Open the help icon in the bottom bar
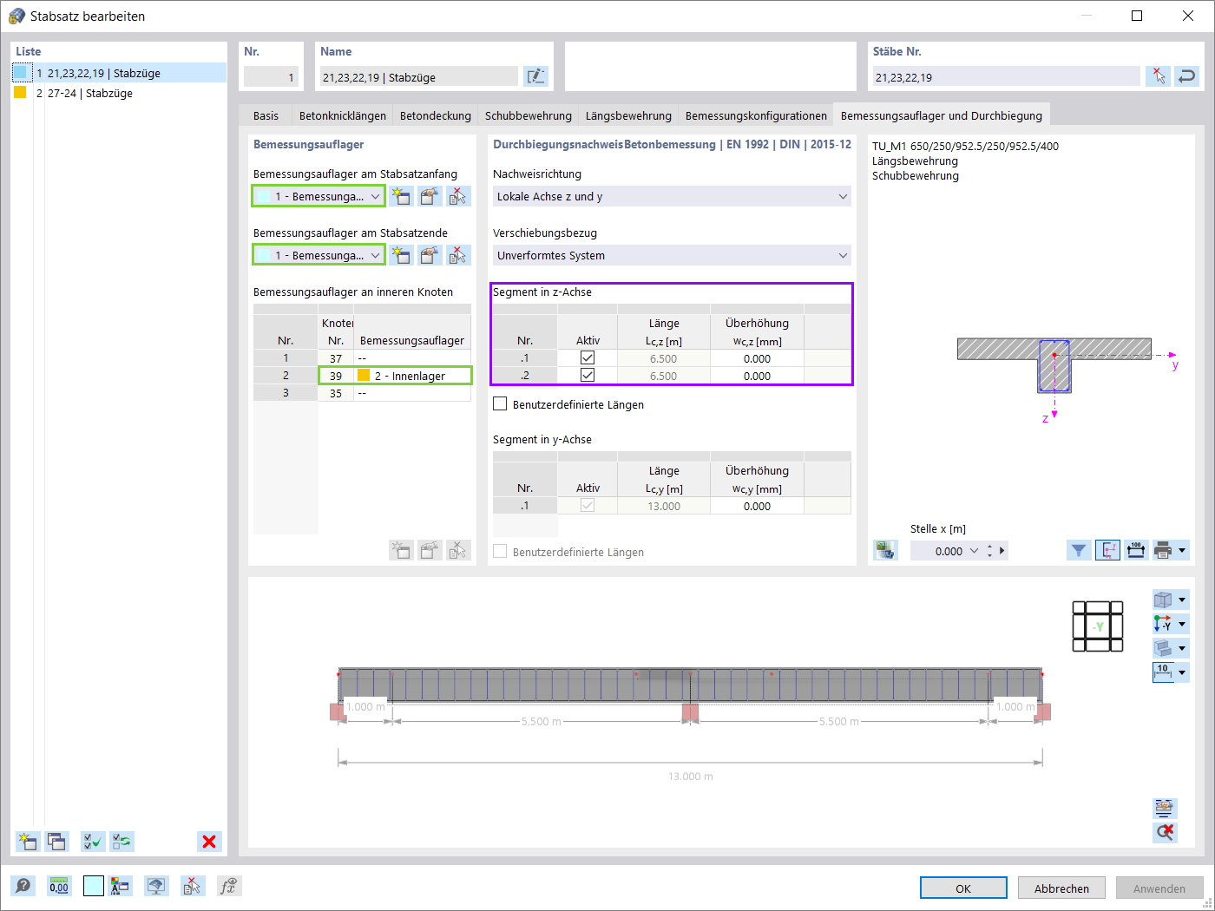 coord(23,886)
